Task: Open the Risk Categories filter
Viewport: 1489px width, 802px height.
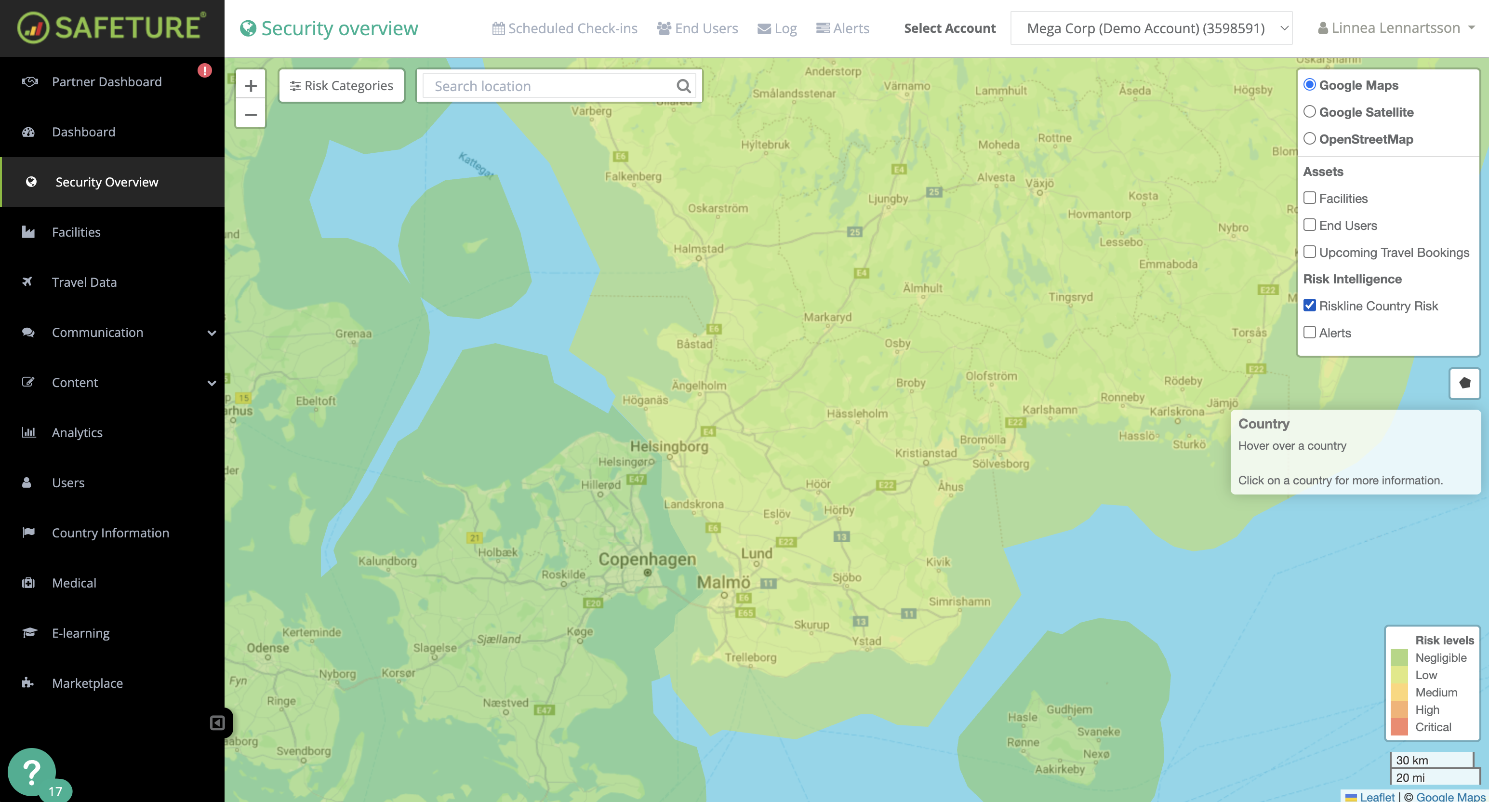Action: [341, 85]
